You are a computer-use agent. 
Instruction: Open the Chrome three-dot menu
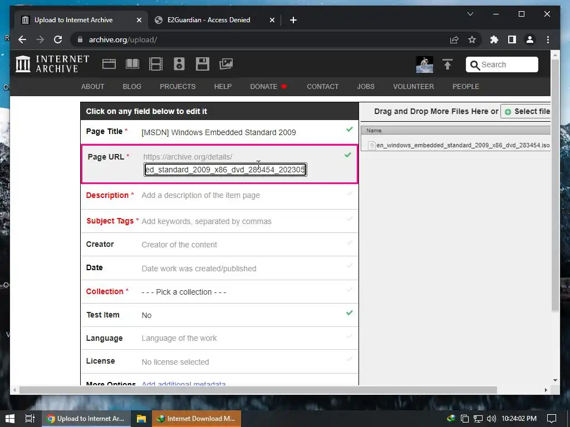pyautogui.click(x=548, y=39)
